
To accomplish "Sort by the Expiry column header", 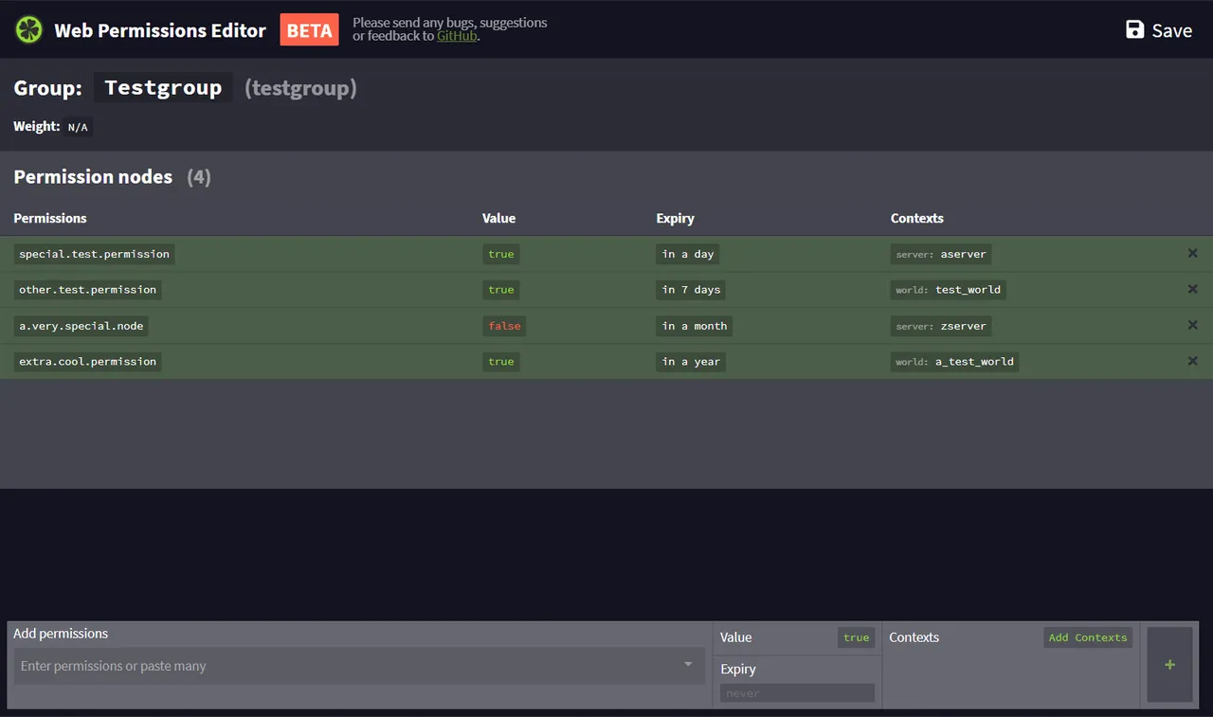I will click(x=675, y=218).
